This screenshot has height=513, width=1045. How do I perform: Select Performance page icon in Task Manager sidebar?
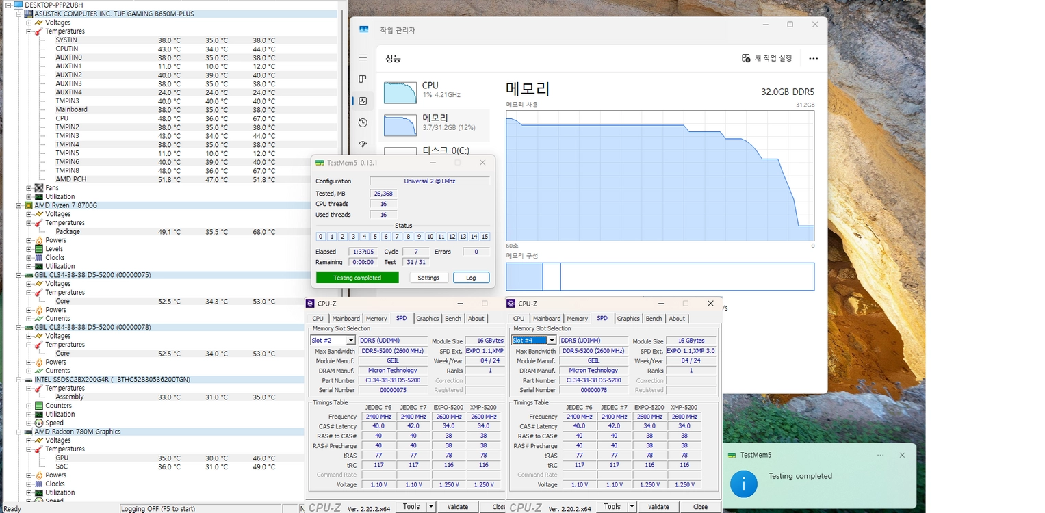coord(363,101)
